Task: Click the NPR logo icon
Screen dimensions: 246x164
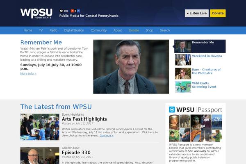Action: point(75,11)
